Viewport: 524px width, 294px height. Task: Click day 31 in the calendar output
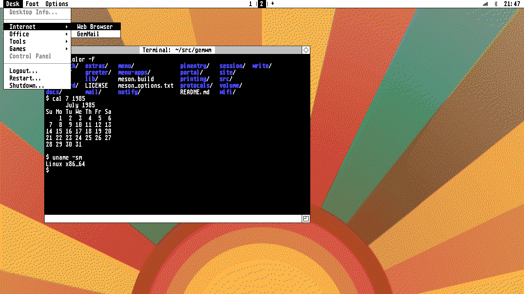click(79, 144)
